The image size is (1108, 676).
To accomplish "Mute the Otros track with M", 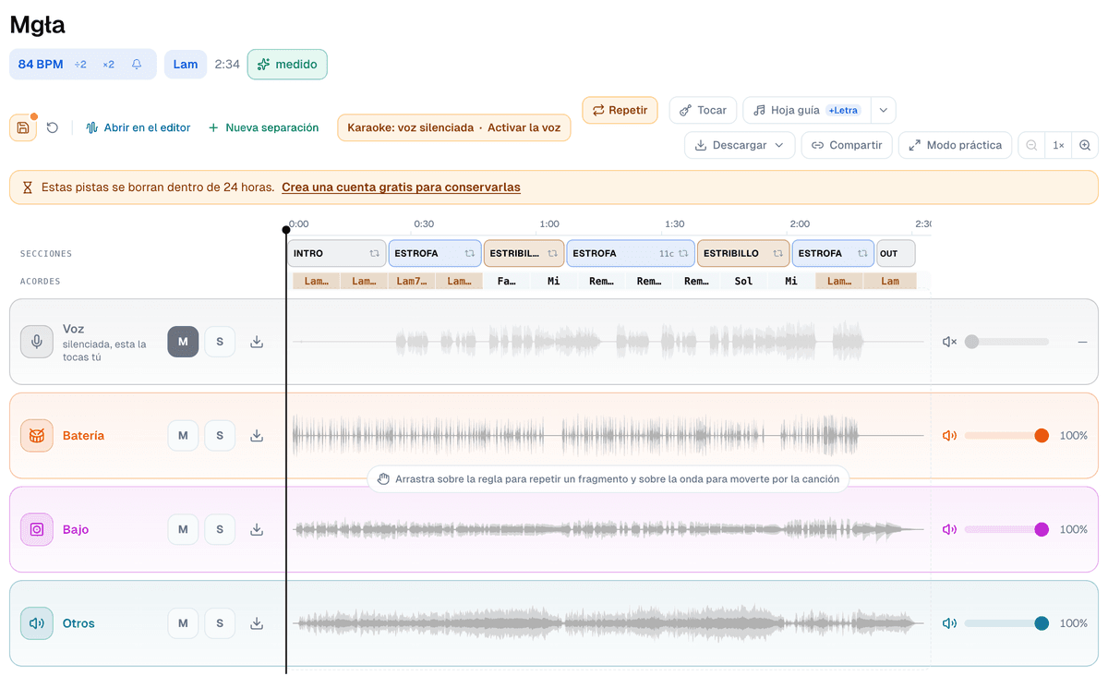I will tap(183, 623).
